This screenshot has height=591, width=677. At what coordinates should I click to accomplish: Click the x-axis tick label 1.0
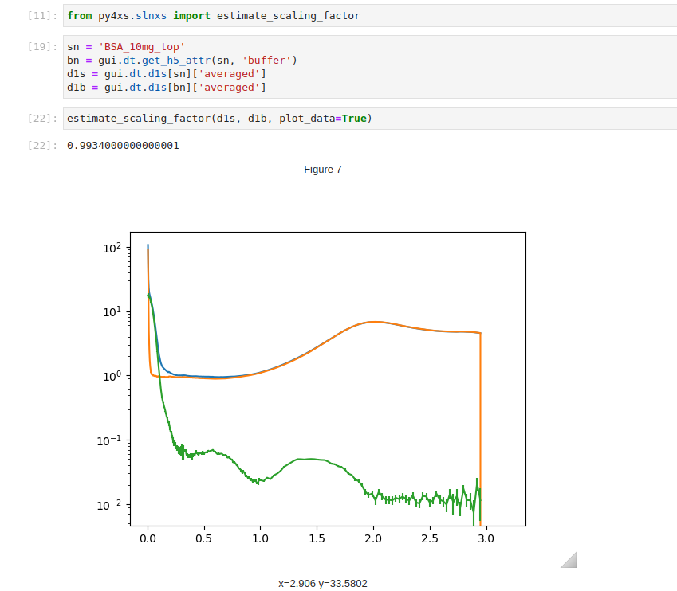(260, 538)
